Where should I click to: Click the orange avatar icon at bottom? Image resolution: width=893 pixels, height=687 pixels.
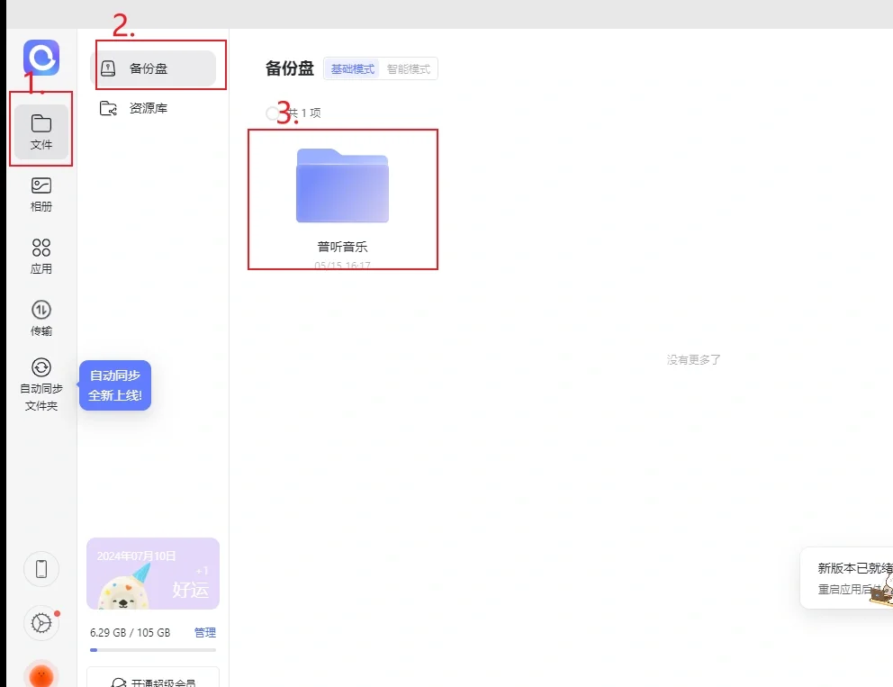(41, 673)
